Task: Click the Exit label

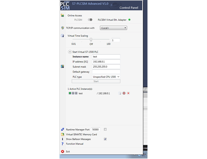Action: [68, 151]
